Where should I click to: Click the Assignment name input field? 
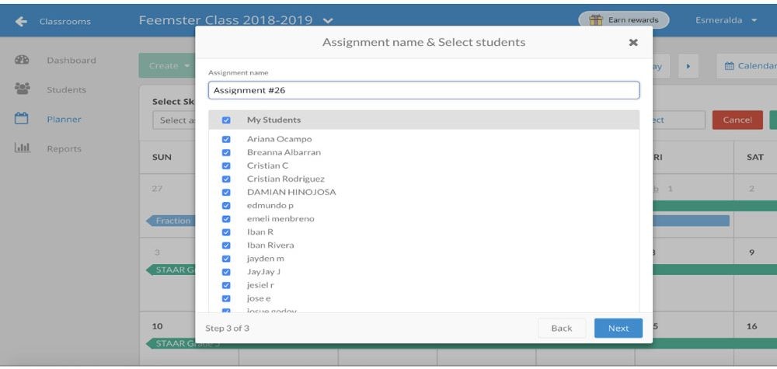click(423, 91)
